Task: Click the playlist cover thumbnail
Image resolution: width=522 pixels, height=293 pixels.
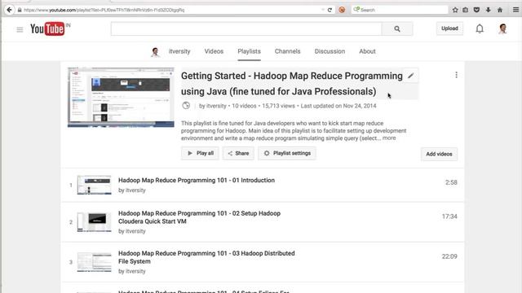Action: pyautogui.click(x=121, y=97)
